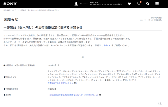The image size is (168, 107).
Task: Select the ◆対象カテゴリー label
Action: click(11, 77)
